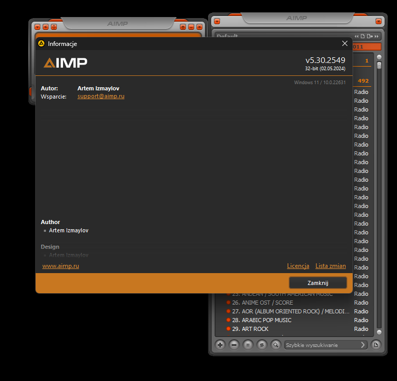The height and width of the screenshot is (381, 397).
Task: Click magnifier search button in playlist
Action: click(x=276, y=345)
